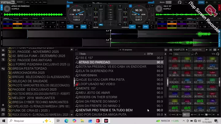This screenshot has width=221, height=124.
Task: Select the track MEU JEITO DE AMAR
Action: click(x=94, y=92)
